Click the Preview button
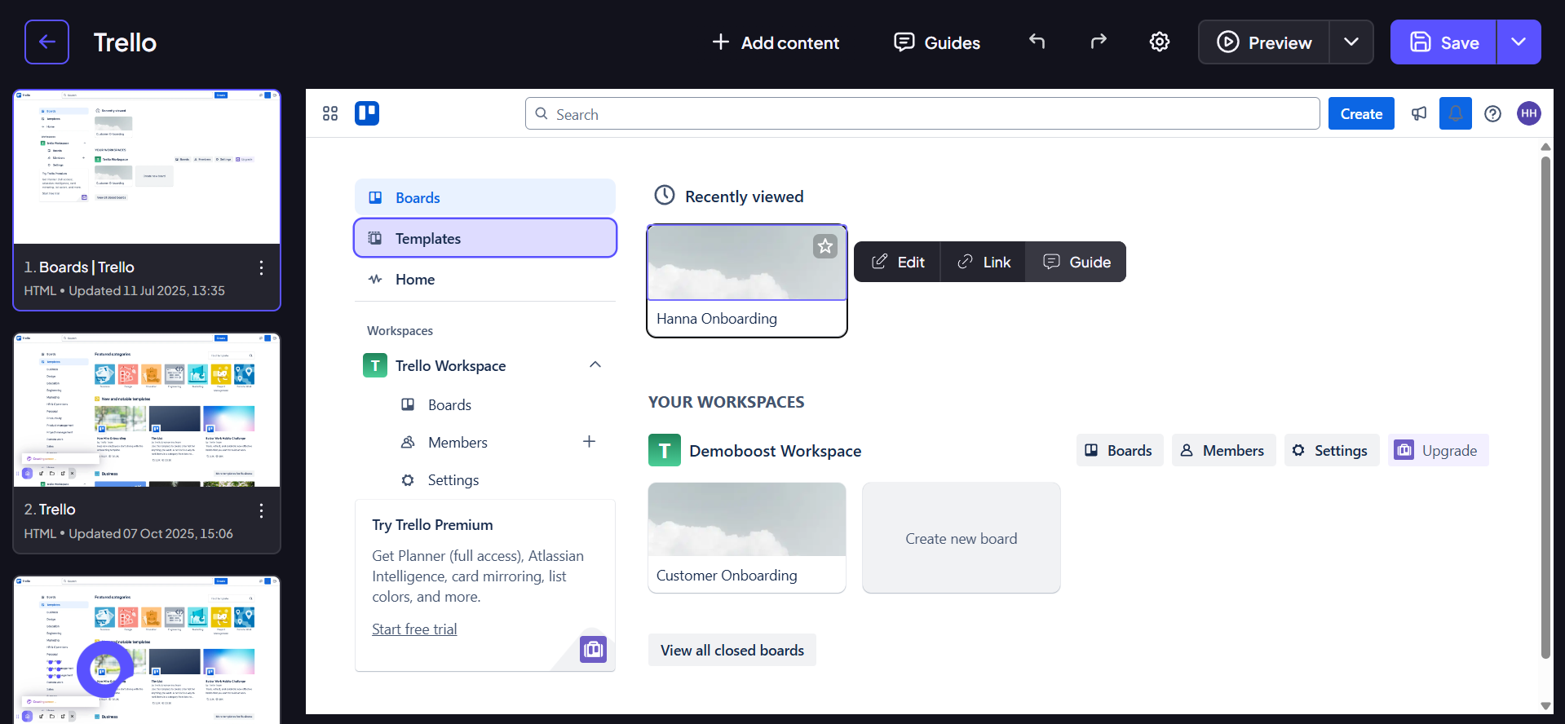The image size is (1565, 724). [x=1264, y=42]
